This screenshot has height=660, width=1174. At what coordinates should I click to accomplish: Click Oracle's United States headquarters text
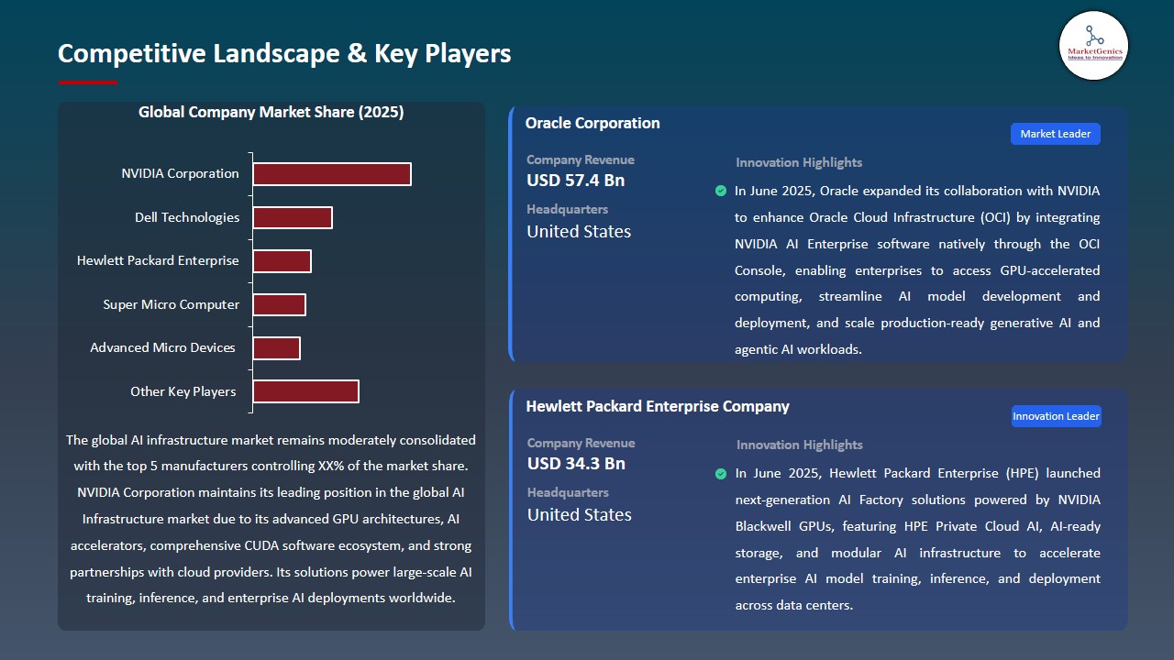[579, 232]
